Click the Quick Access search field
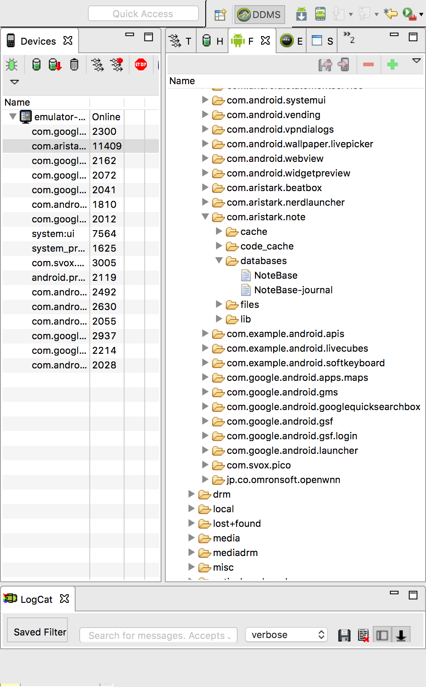The height and width of the screenshot is (687, 426). pos(143,14)
